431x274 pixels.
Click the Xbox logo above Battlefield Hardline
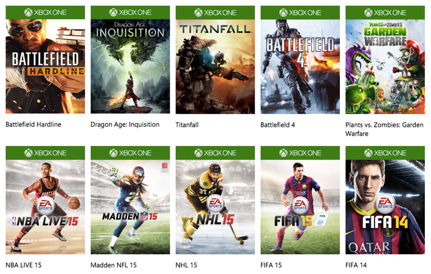(28, 12)
